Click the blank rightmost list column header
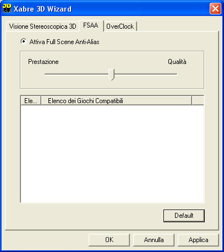 pyautogui.click(x=198, y=101)
